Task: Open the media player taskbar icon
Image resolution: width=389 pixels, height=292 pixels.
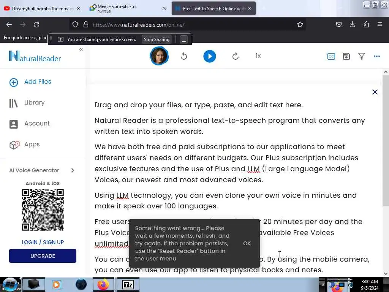Action: 56,284
